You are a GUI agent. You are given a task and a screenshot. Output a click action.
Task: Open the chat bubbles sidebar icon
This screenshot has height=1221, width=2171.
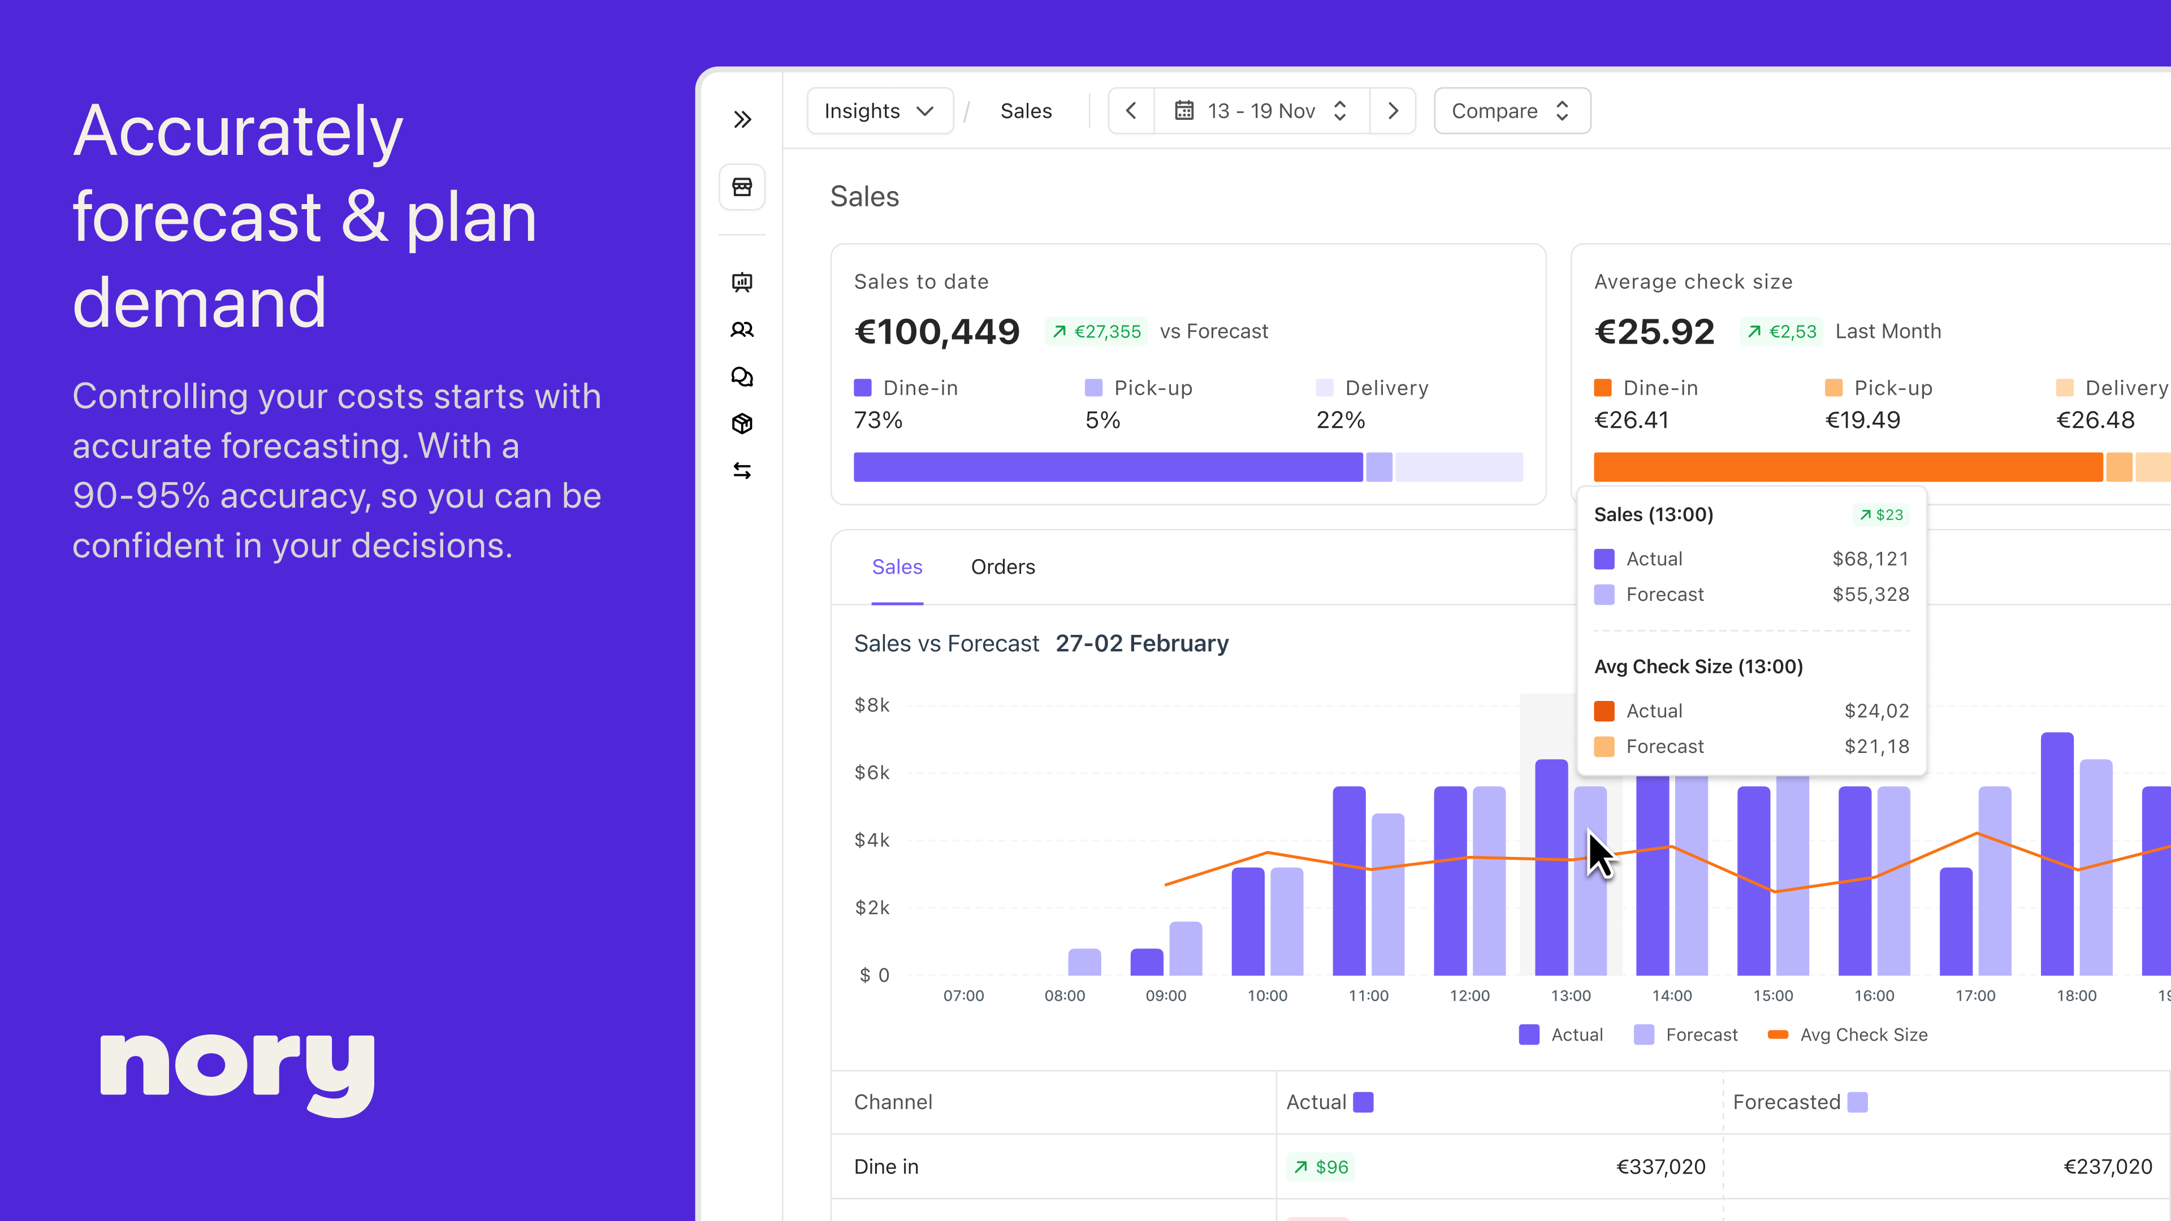(x=742, y=376)
